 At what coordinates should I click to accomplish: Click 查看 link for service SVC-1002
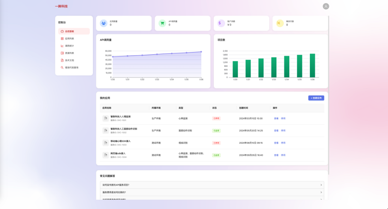(276, 130)
